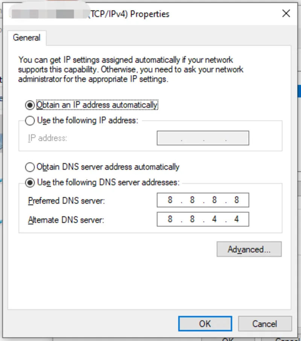The width and height of the screenshot is (301, 341).
Task: Click first octet of Alternate DNS server
Action: (170, 219)
